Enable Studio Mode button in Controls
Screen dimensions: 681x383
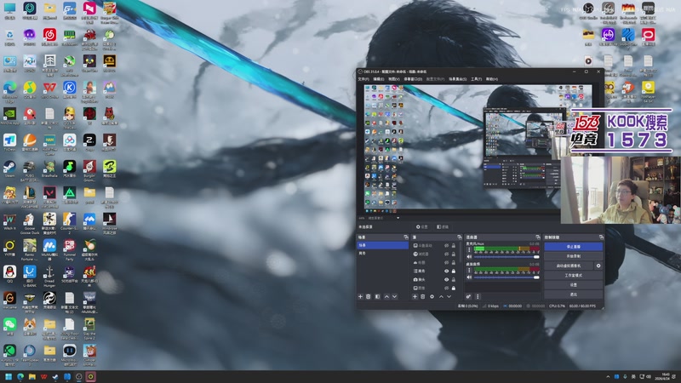click(x=573, y=275)
